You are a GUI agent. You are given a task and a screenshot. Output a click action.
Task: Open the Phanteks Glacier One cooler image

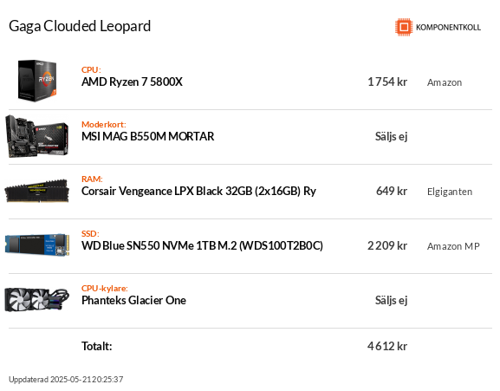37,299
